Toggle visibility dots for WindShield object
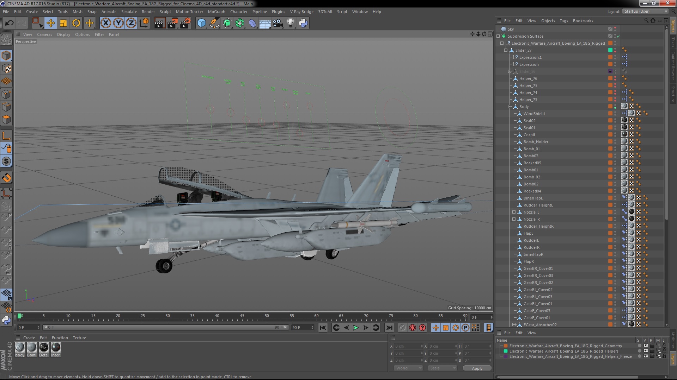The height and width of the screenshot is (380, 677). 615,114
